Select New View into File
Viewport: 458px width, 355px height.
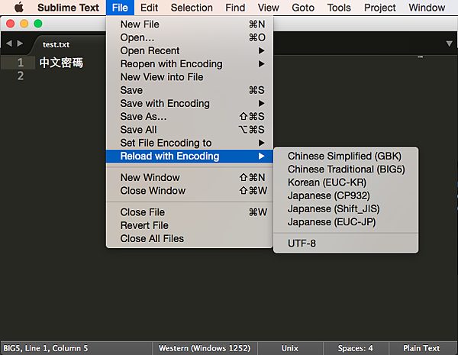[x=189, y=77]
